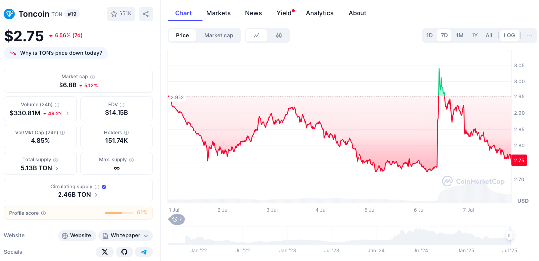Open the Analytics tab

320,13
